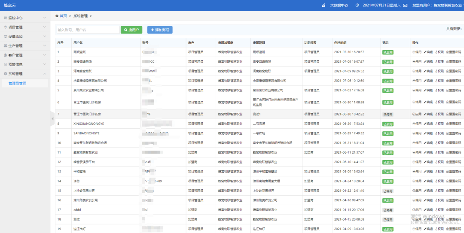Click the blue 添加账号 button
Screen dimensions: 464x233
[160, 30]
